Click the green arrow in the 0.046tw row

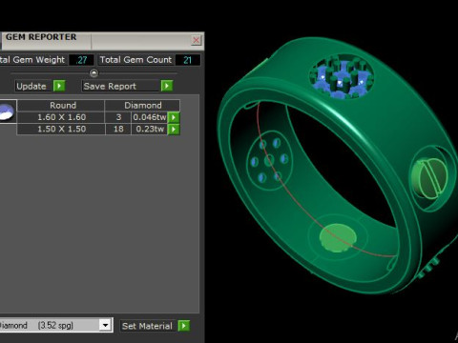point(174,117)
